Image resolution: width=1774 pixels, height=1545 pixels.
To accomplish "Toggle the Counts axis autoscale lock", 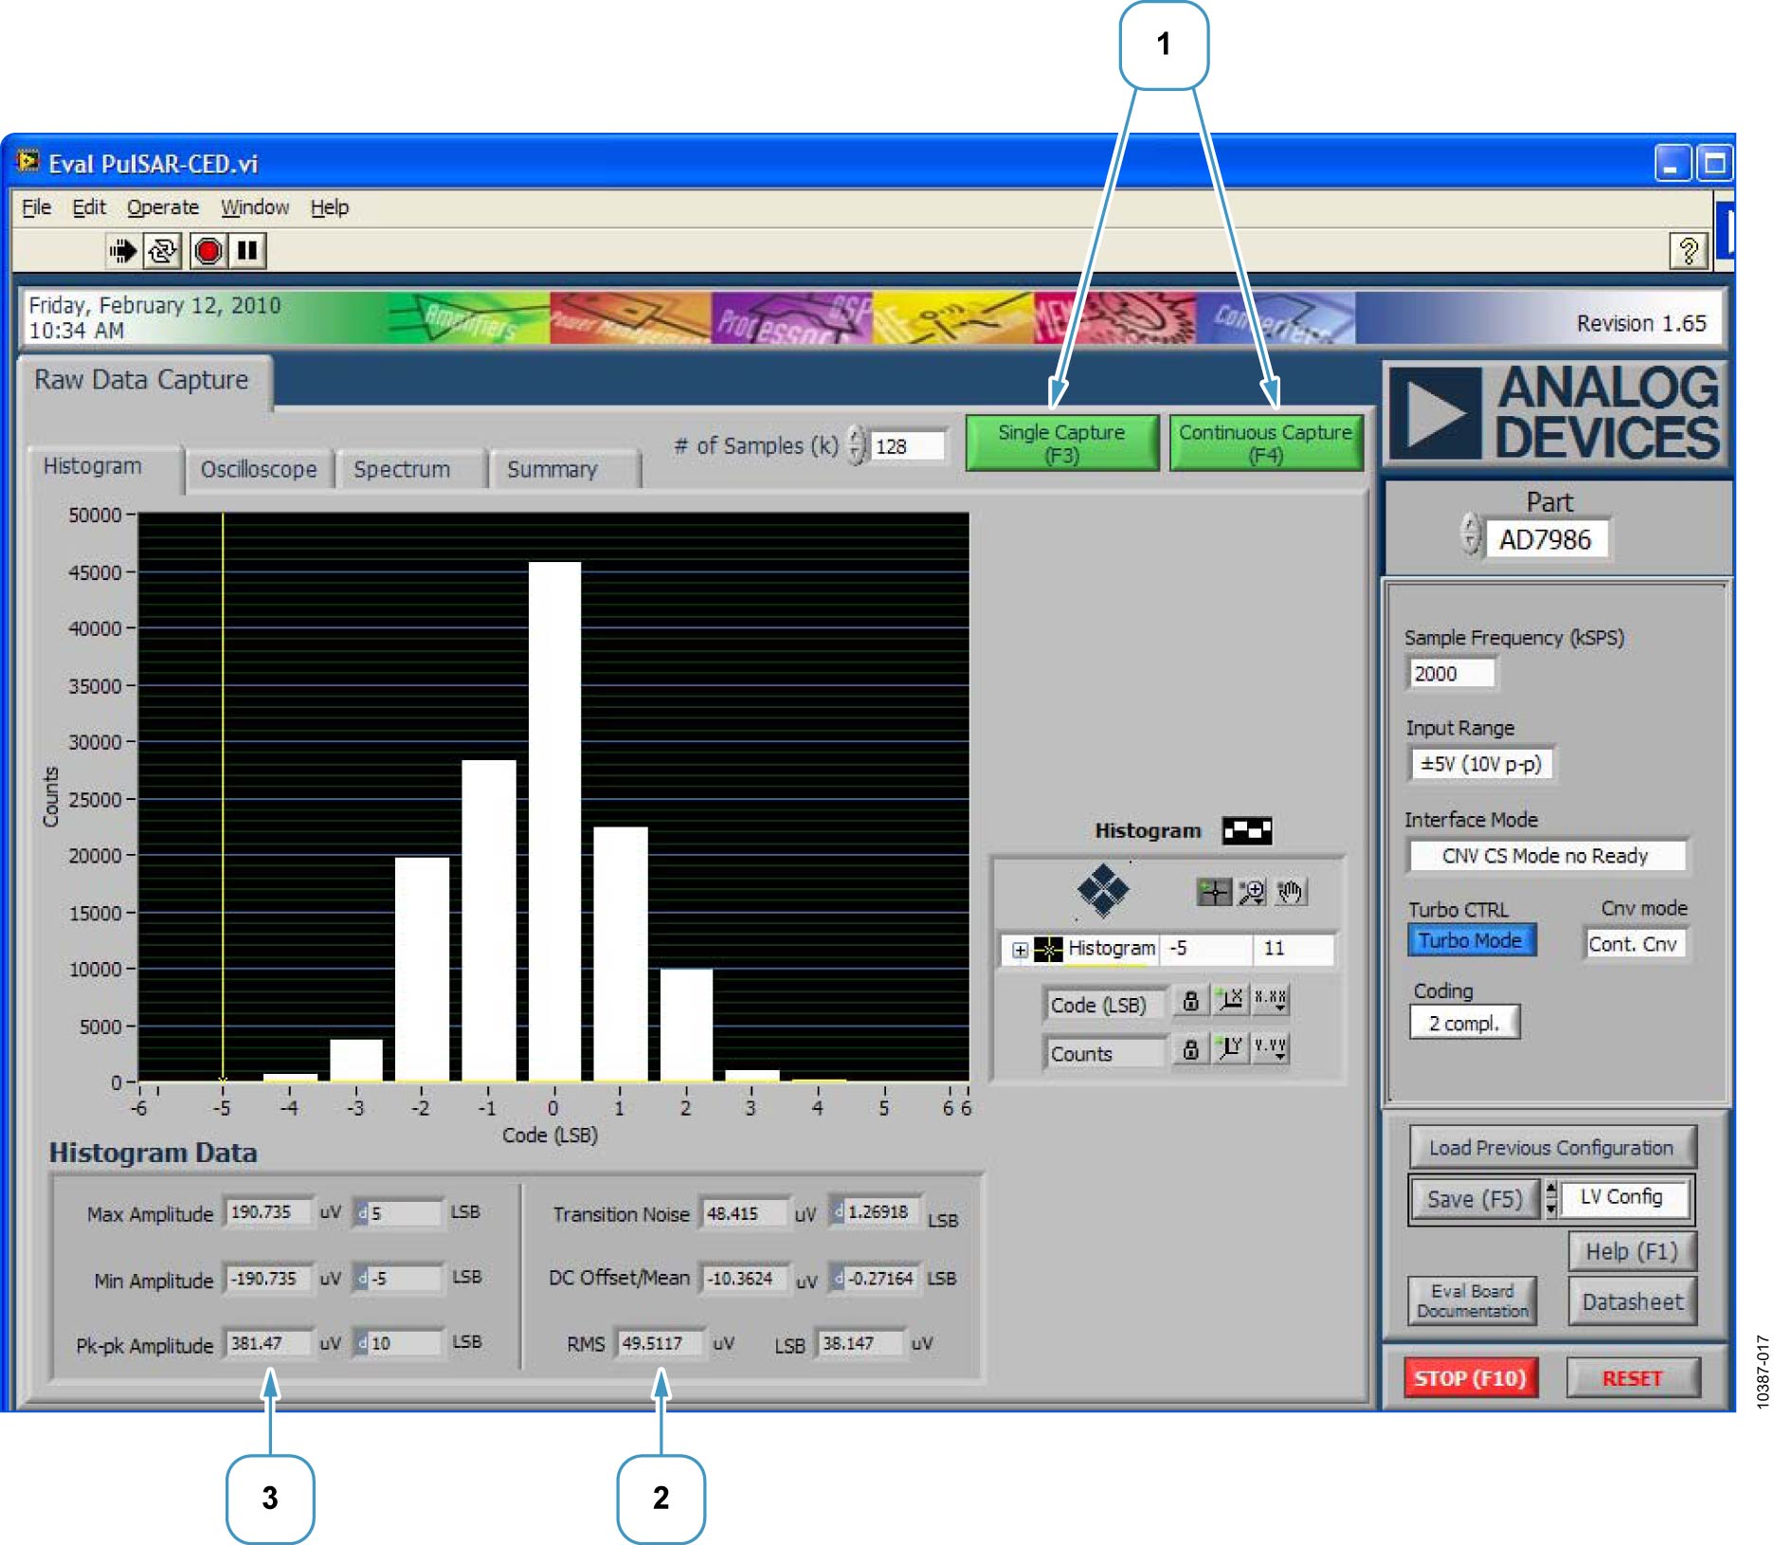I will tap(1191, 1049).
